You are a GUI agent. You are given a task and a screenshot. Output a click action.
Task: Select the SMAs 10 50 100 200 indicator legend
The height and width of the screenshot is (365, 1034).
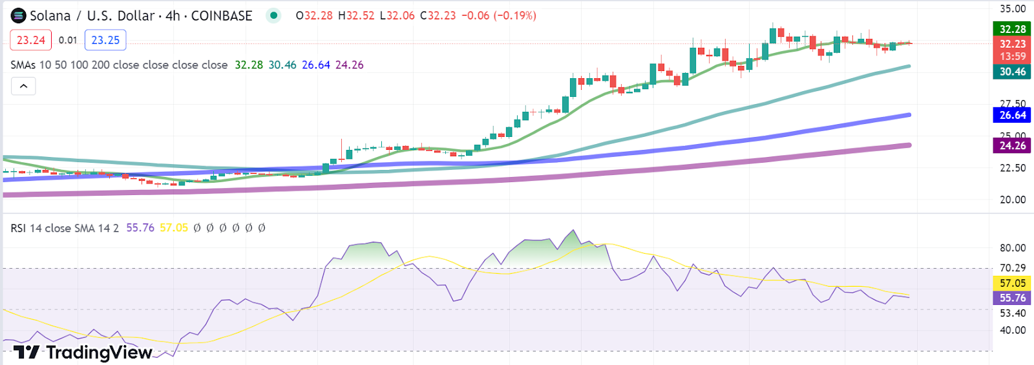pos(119,65)
